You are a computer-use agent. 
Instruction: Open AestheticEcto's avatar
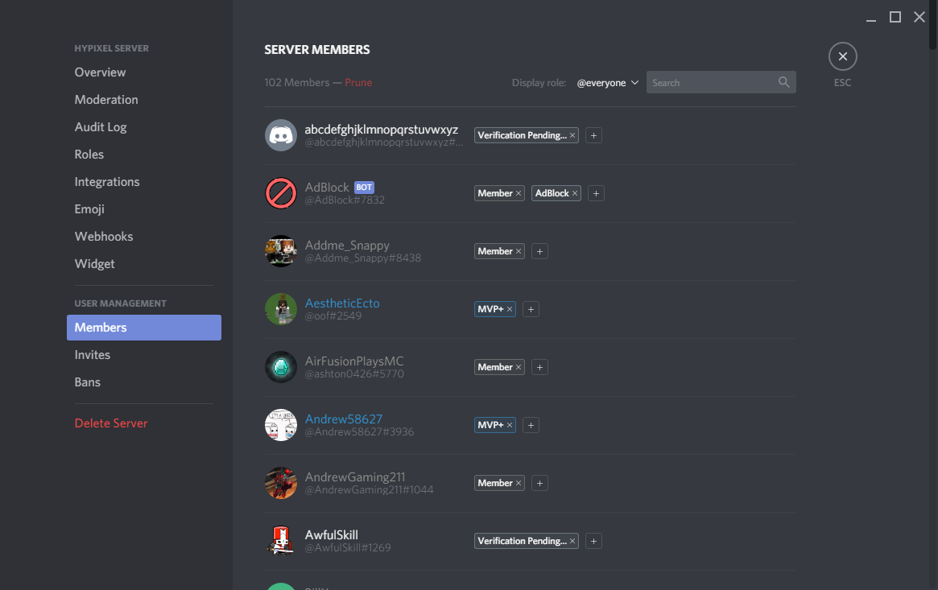pos(280,309)
